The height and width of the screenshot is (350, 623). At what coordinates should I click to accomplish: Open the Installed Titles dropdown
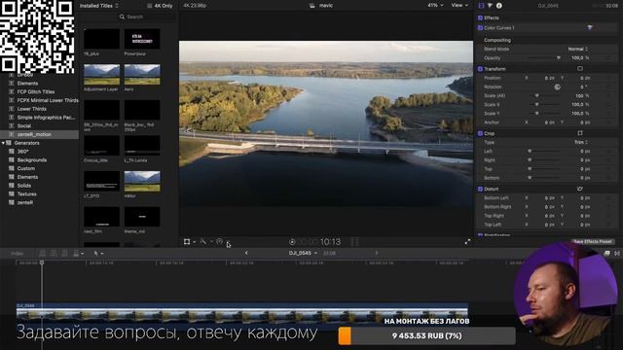click(x=99, y=6)
